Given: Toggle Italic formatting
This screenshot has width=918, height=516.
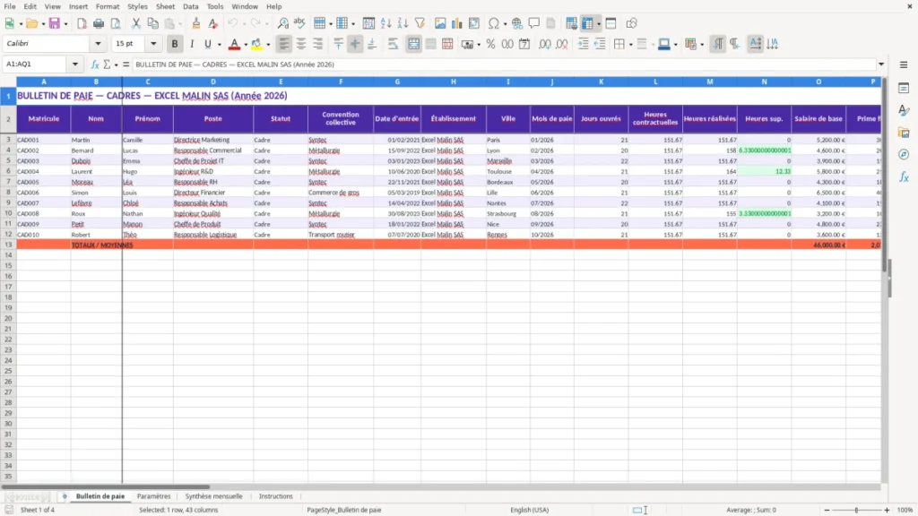Looking at the screenshot, I should 192,44.
